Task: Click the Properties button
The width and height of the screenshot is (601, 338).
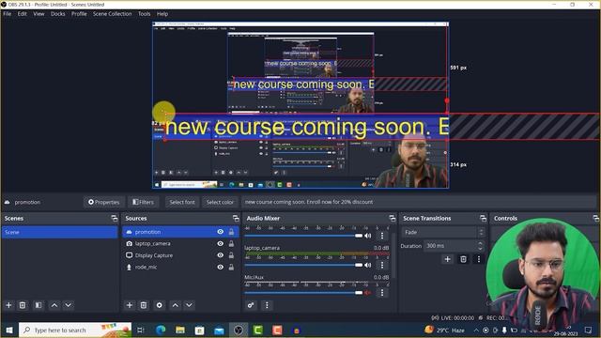Action: tap(103, 202)
